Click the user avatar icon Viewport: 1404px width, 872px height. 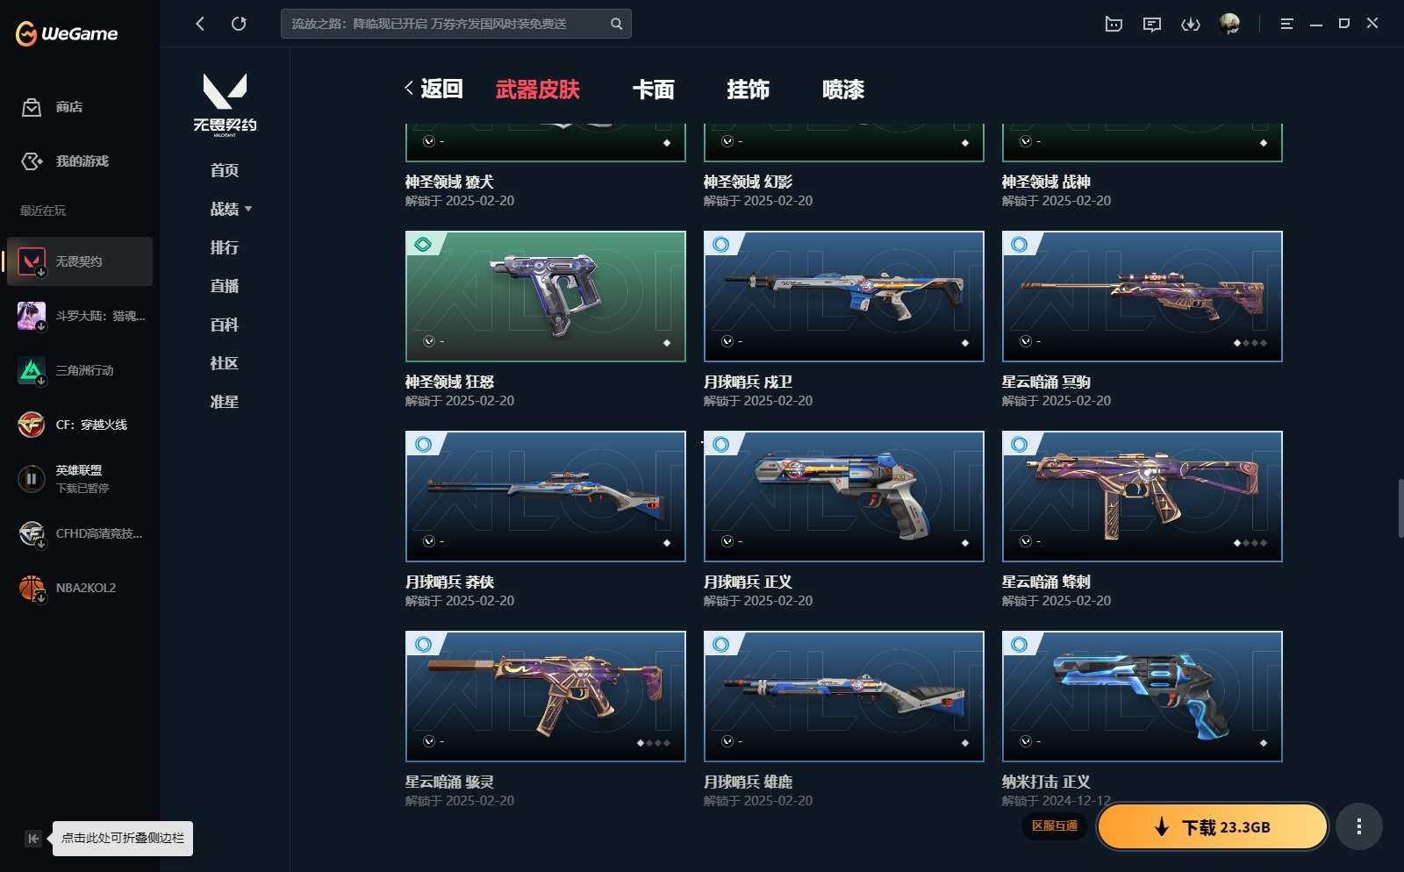[1229, 24]
